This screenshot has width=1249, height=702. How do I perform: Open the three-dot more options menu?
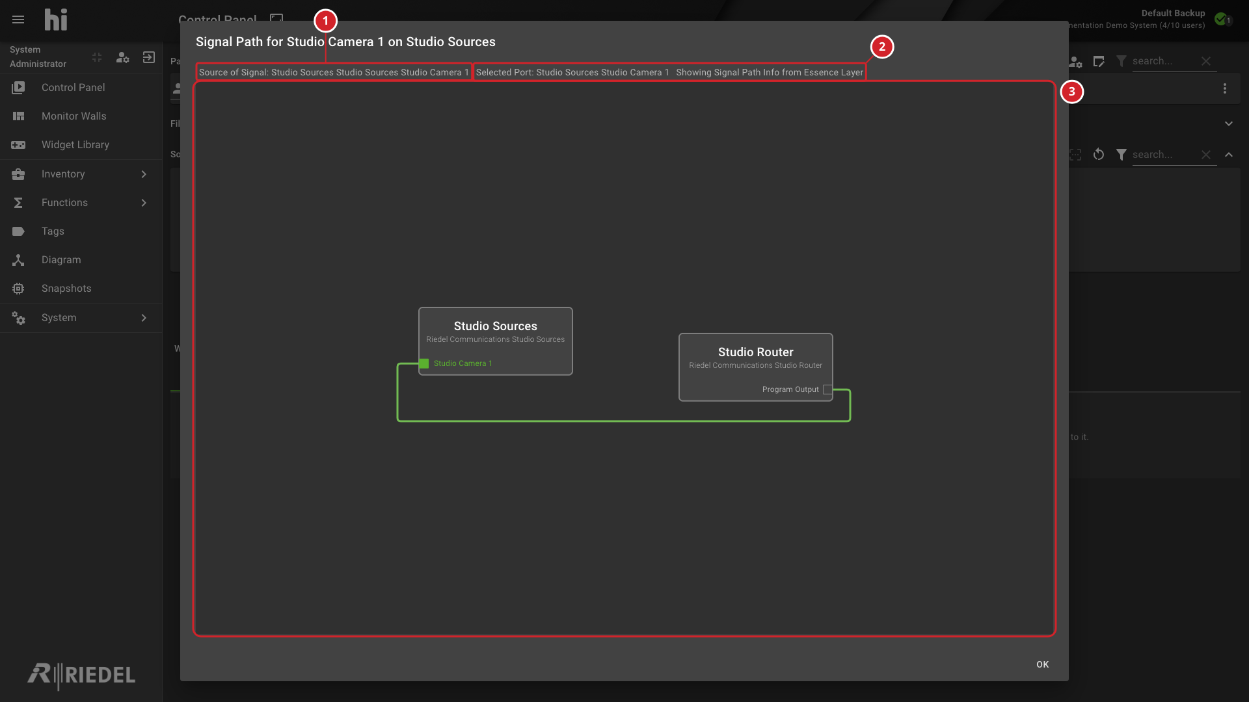1225,88
